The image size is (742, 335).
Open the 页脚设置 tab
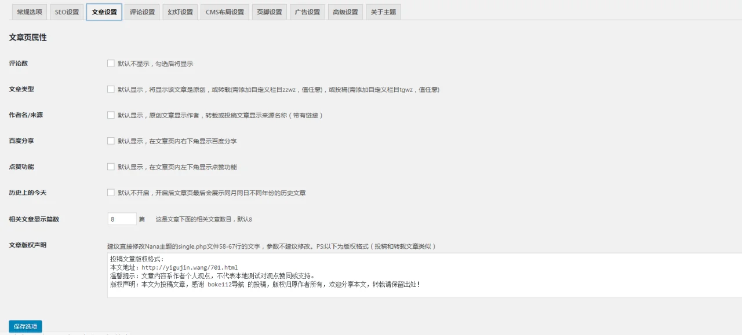pyautogui.click(x=269, y=12)
